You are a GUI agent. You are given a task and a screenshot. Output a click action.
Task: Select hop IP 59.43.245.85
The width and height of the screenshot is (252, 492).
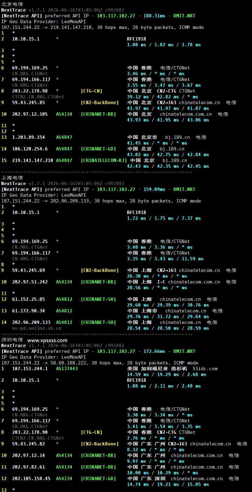pyautogui.click(x=29, y=103)
